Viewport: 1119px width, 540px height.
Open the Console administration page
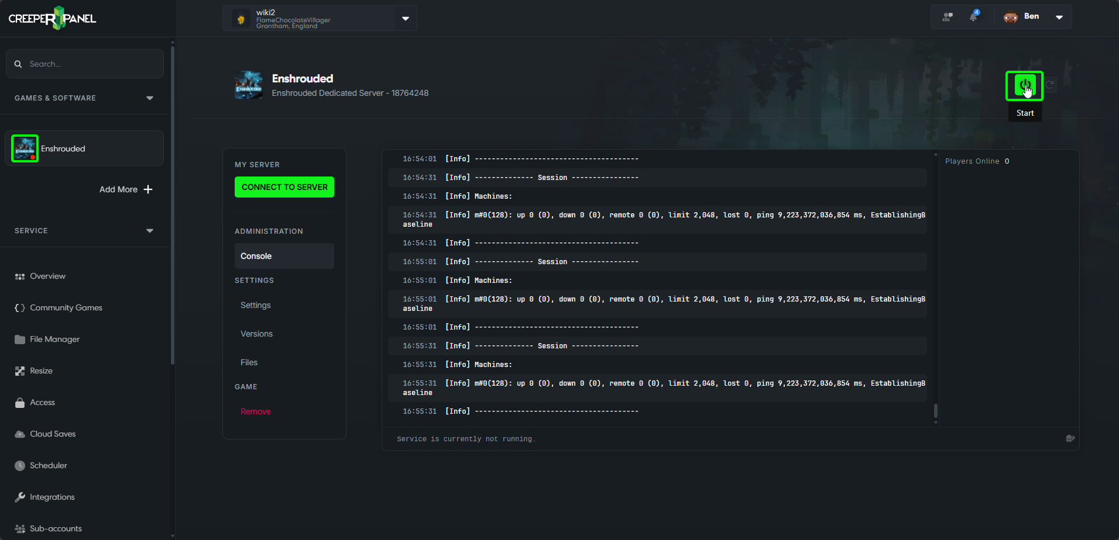tap(284, 256)
